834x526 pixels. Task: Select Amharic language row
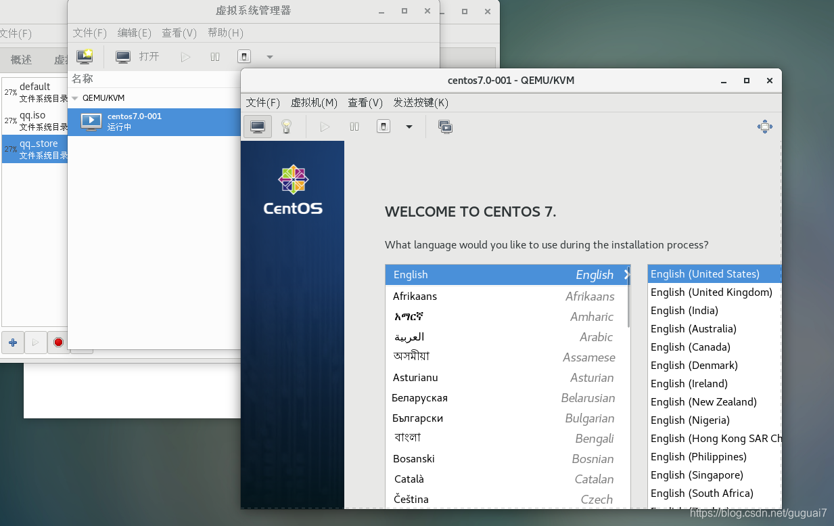click(x=507, y=317)
